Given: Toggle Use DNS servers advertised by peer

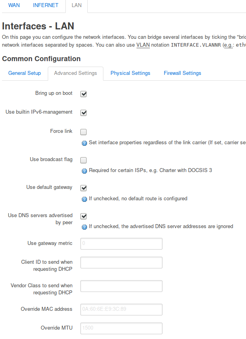Looking at the screenshot, I should pos(83,216).
